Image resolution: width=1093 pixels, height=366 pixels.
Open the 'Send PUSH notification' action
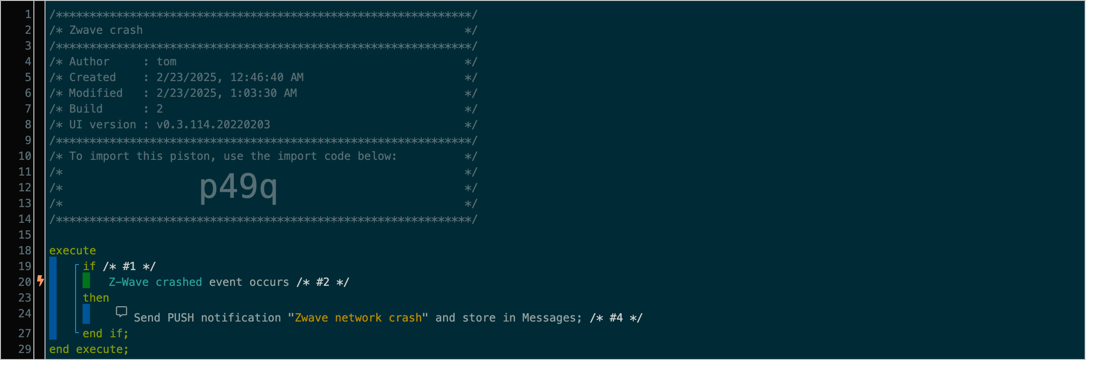[207, 318]
